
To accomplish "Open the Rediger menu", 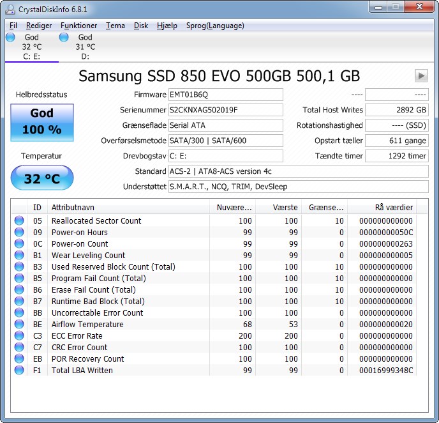I will [x=39, y=26].
